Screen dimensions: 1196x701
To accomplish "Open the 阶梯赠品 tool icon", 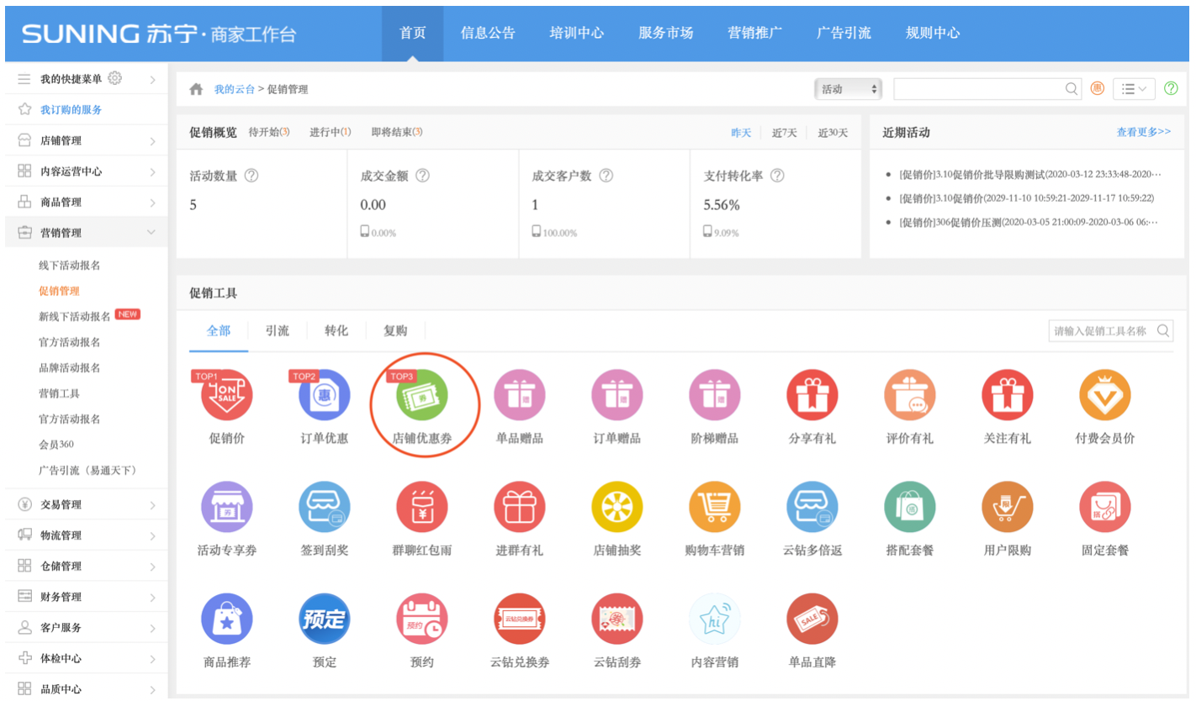I will pos(715,395).
